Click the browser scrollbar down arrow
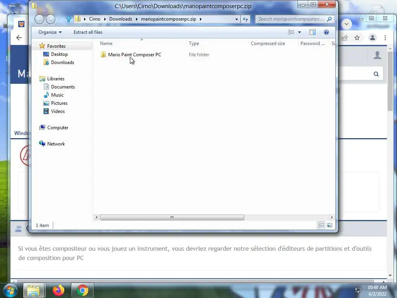This screenshot has height=298, width=397. (x=390, y=275)
